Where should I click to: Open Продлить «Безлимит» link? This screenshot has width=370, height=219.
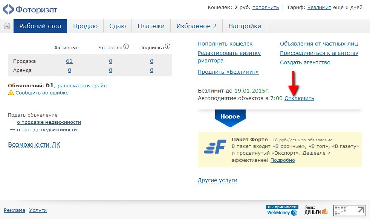click(x=228, y=72)
